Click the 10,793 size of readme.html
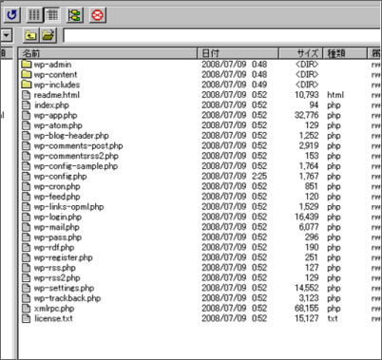This screenshot has height=360, width=382. 307,95
